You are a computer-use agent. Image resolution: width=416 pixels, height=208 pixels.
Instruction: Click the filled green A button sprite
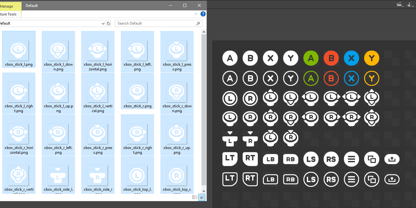[311, 58]
